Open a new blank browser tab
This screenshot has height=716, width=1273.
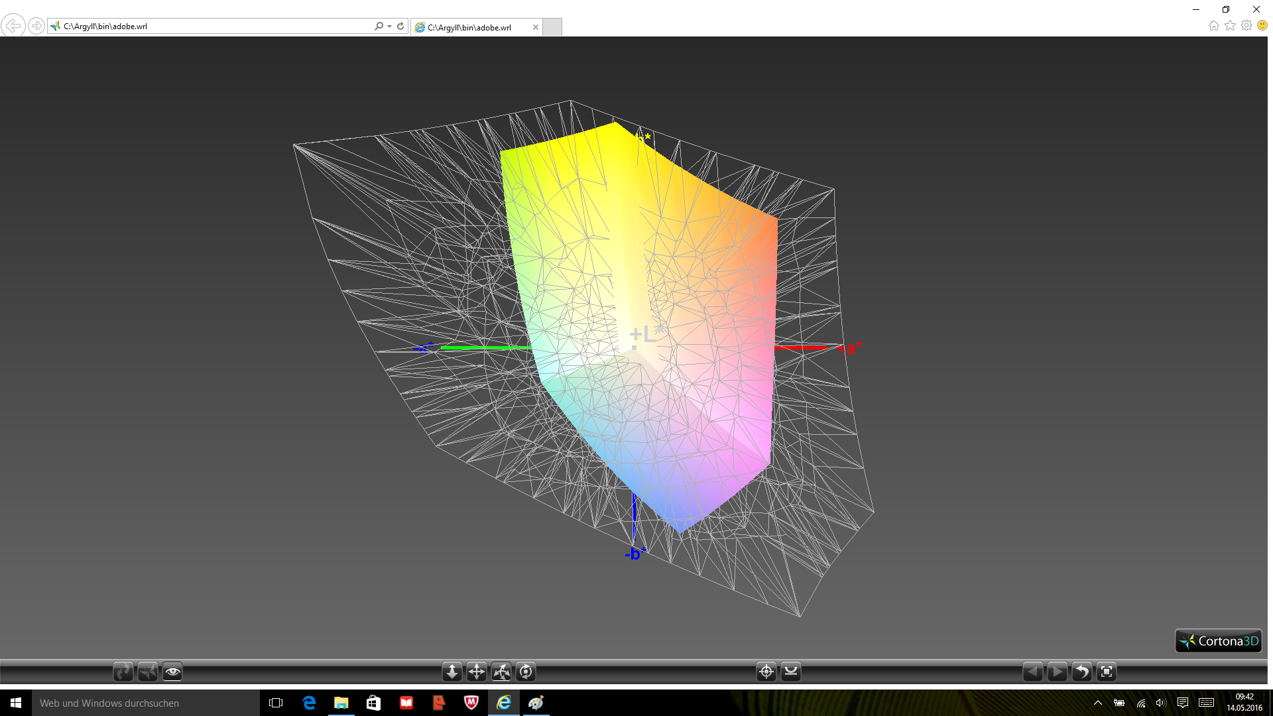(x=552, y=27)
